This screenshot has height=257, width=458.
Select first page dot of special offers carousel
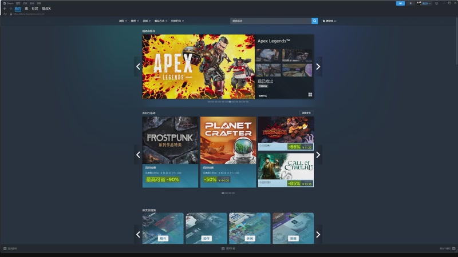coord(223,193)
